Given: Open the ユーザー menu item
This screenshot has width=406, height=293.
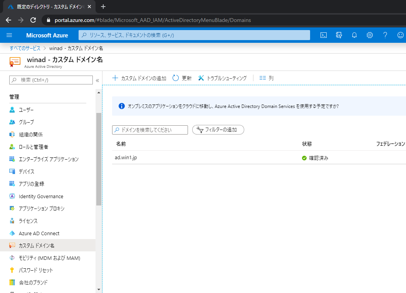Looking at the screenshot, I should [48, 110].
